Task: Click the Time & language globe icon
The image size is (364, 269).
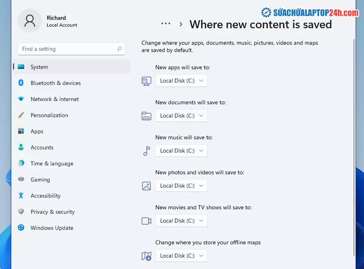Action: (21, 164)
